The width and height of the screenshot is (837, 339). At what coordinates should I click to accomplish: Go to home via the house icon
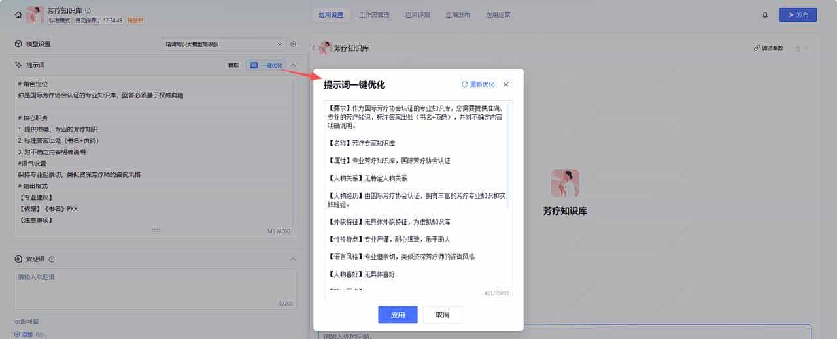point(18,14)
